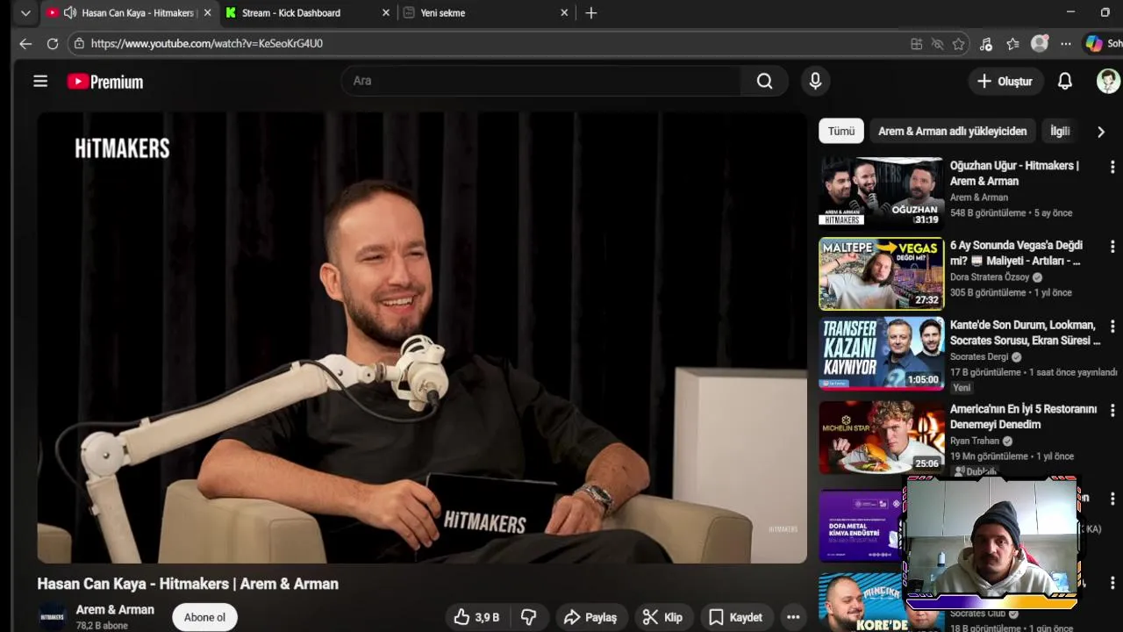This screenshot has height=632, width=1123.
Task: Select the Tümü filter chip
Action: [841, 131]
